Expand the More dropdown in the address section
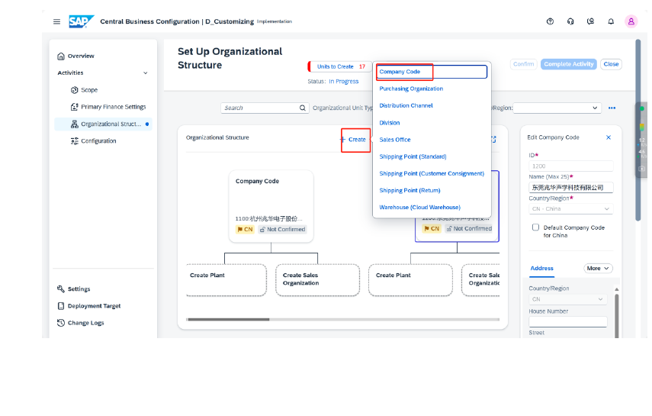 click(x=598, y=269)
